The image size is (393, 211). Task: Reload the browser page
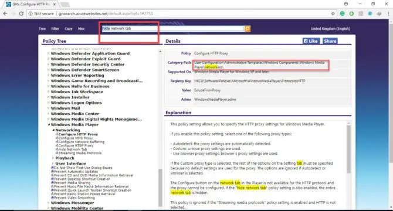(x=21, y=13)
